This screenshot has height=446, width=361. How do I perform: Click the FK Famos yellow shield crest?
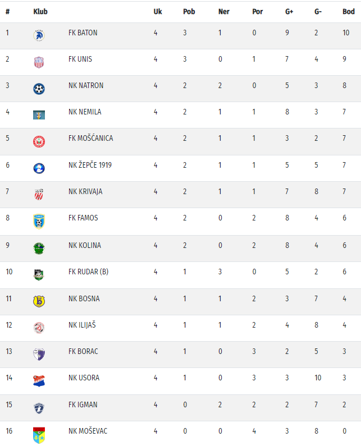(39, 221)
